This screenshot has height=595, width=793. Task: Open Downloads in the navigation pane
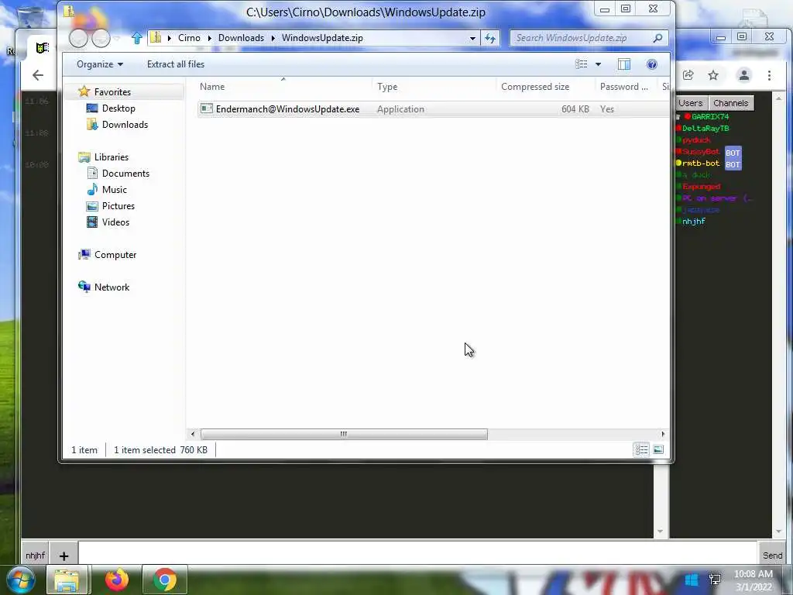125,125
